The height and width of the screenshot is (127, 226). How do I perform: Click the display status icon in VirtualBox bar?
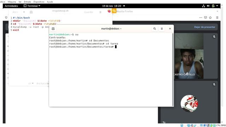[x=201, y=125]
